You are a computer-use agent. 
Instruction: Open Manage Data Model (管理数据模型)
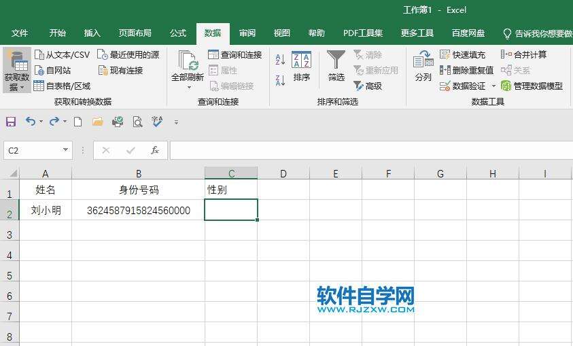coord(532,86)
